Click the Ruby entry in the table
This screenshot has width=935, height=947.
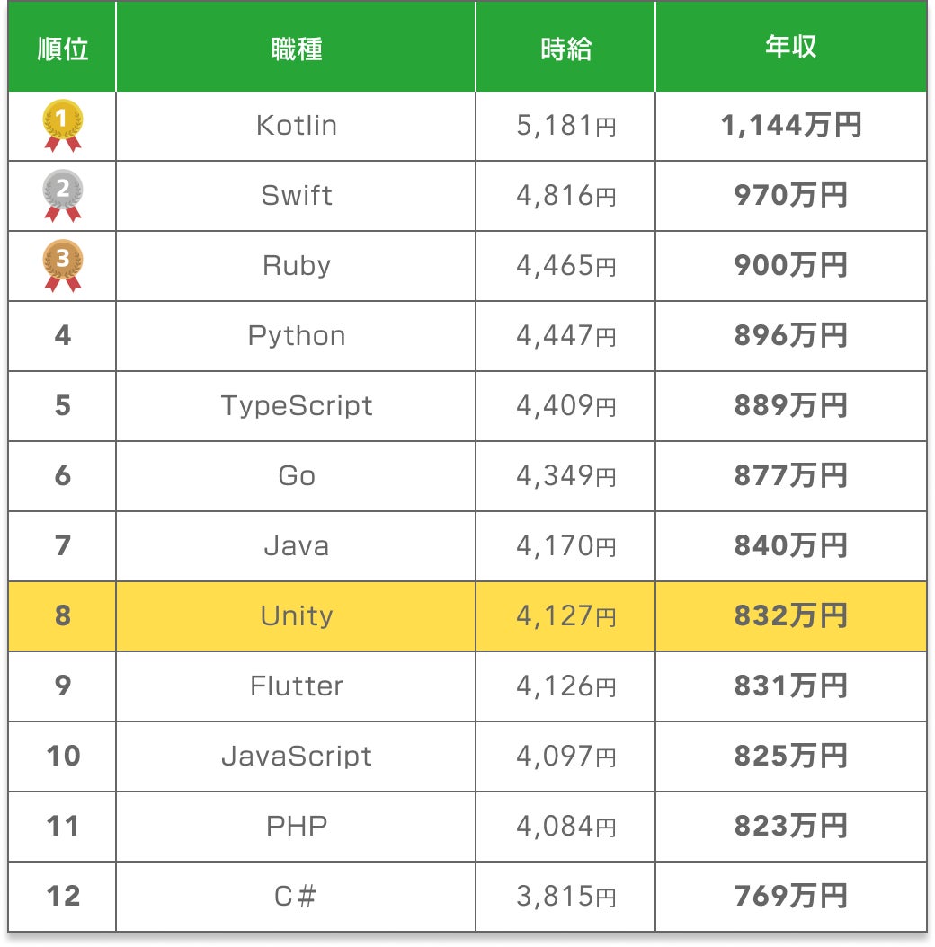(x=296, y=265)
